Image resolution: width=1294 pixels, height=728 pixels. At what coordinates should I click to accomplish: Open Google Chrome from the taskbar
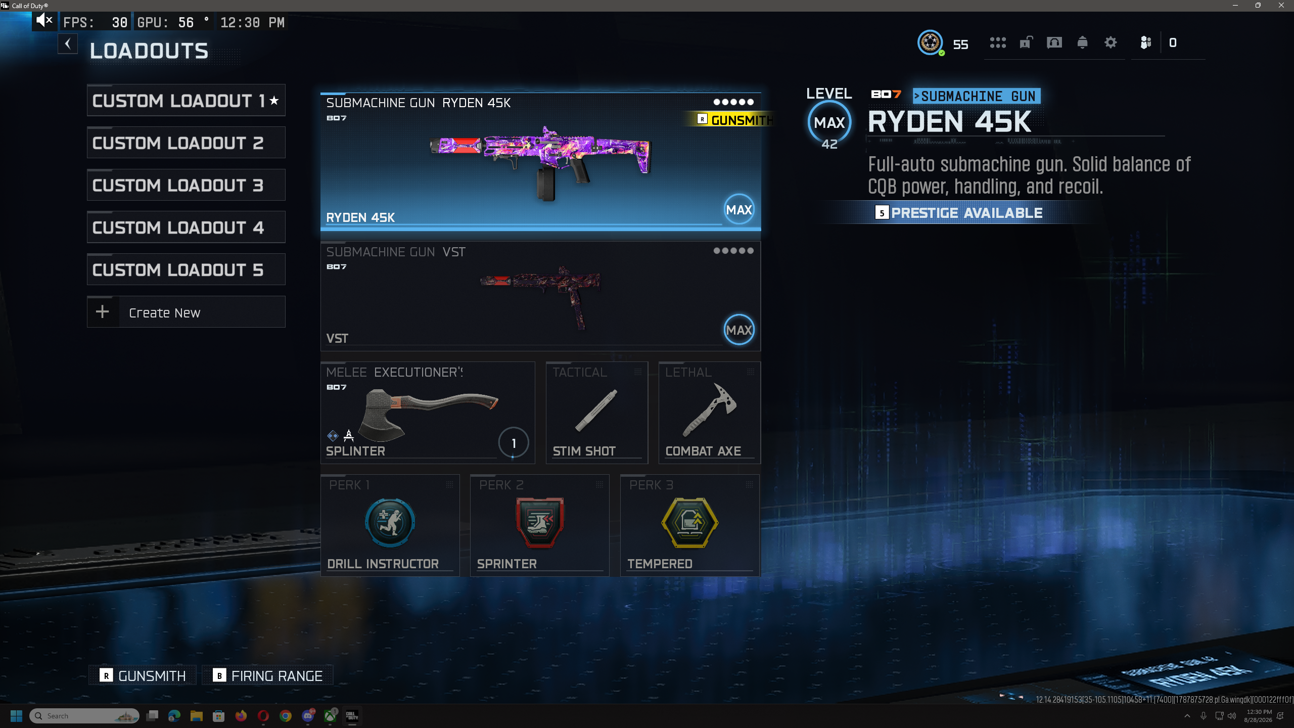(286, 716)
